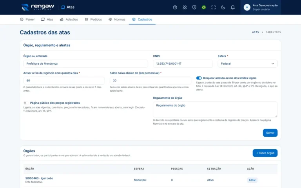
Task: Click the ATAS breadcrumb link
Action: [255, 32]
